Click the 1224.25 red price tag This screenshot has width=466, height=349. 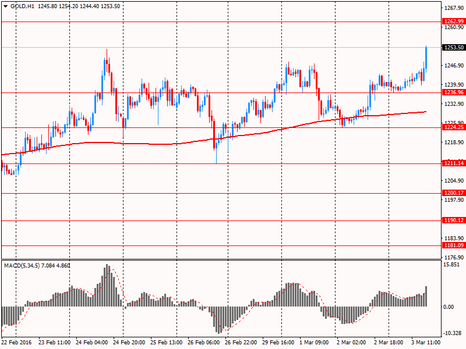tap(453, 127)
